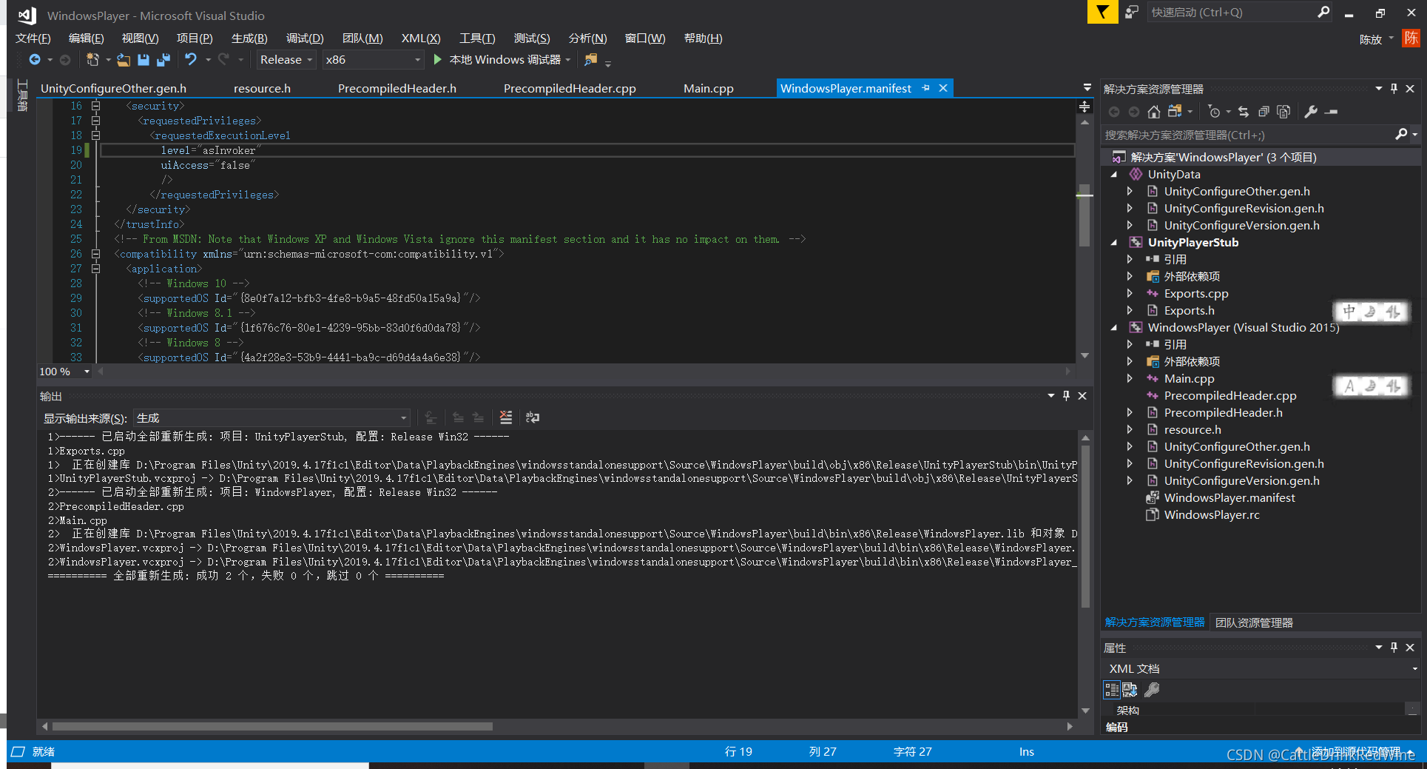Screen dimensions: 1427x769
Task: Open the feedback icon next to notifications
Action: pyautogui.click(x=1131, y=12)
